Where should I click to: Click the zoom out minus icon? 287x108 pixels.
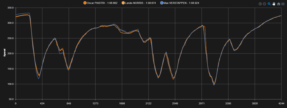pos(264,4)
